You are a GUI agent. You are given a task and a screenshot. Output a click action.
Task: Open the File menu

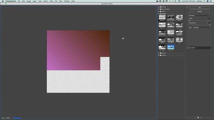point(19,1)
